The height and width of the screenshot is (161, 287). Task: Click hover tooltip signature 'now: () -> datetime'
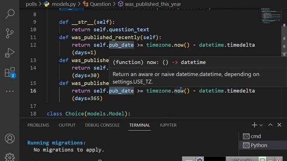(176, 62)
